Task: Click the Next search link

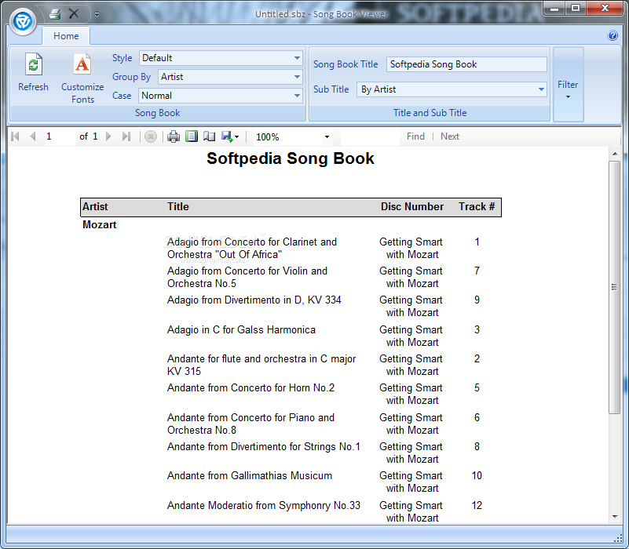Action: (x=450, y=136)
